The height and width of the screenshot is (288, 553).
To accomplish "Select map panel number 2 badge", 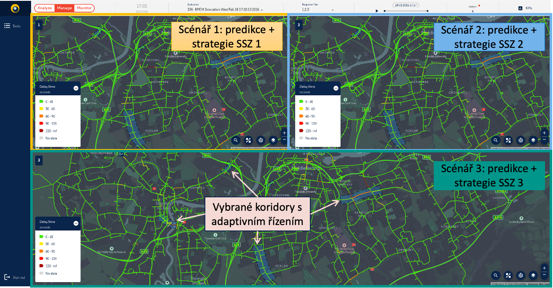I will click(299, 25).
